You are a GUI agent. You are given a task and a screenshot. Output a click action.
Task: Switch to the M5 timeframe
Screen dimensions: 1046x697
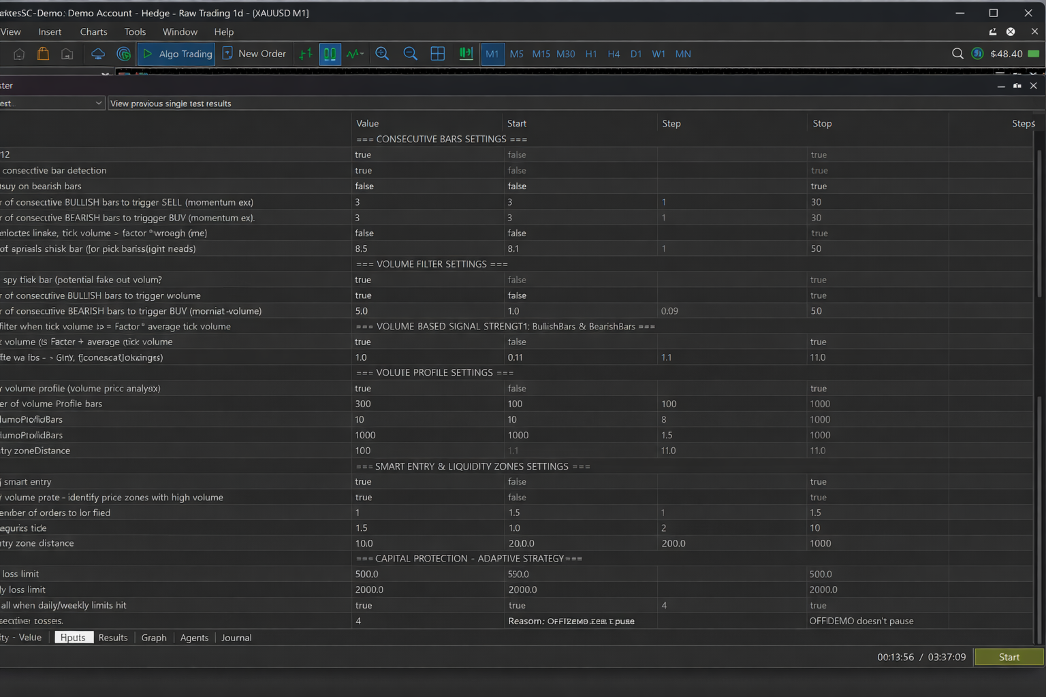point(517,54)
